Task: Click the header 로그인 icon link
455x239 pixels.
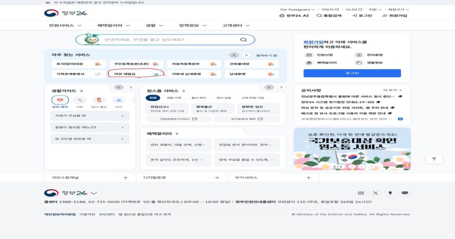Action: pyautogui.click(x=362, y=16)
